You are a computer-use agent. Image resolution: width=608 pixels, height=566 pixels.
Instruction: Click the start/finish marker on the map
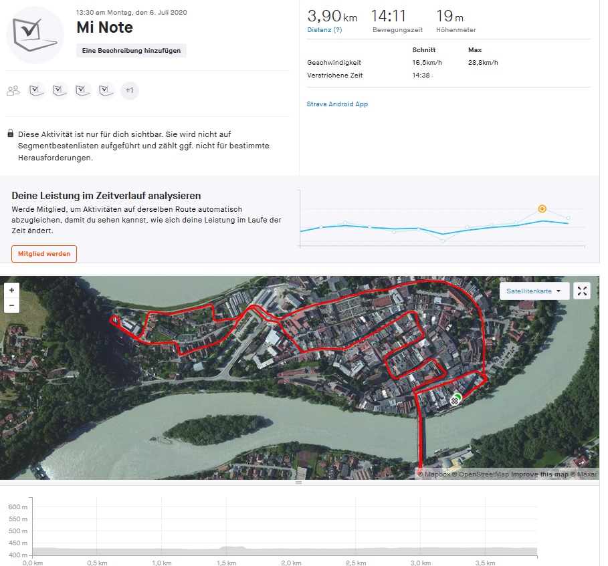tap(455, 400)
